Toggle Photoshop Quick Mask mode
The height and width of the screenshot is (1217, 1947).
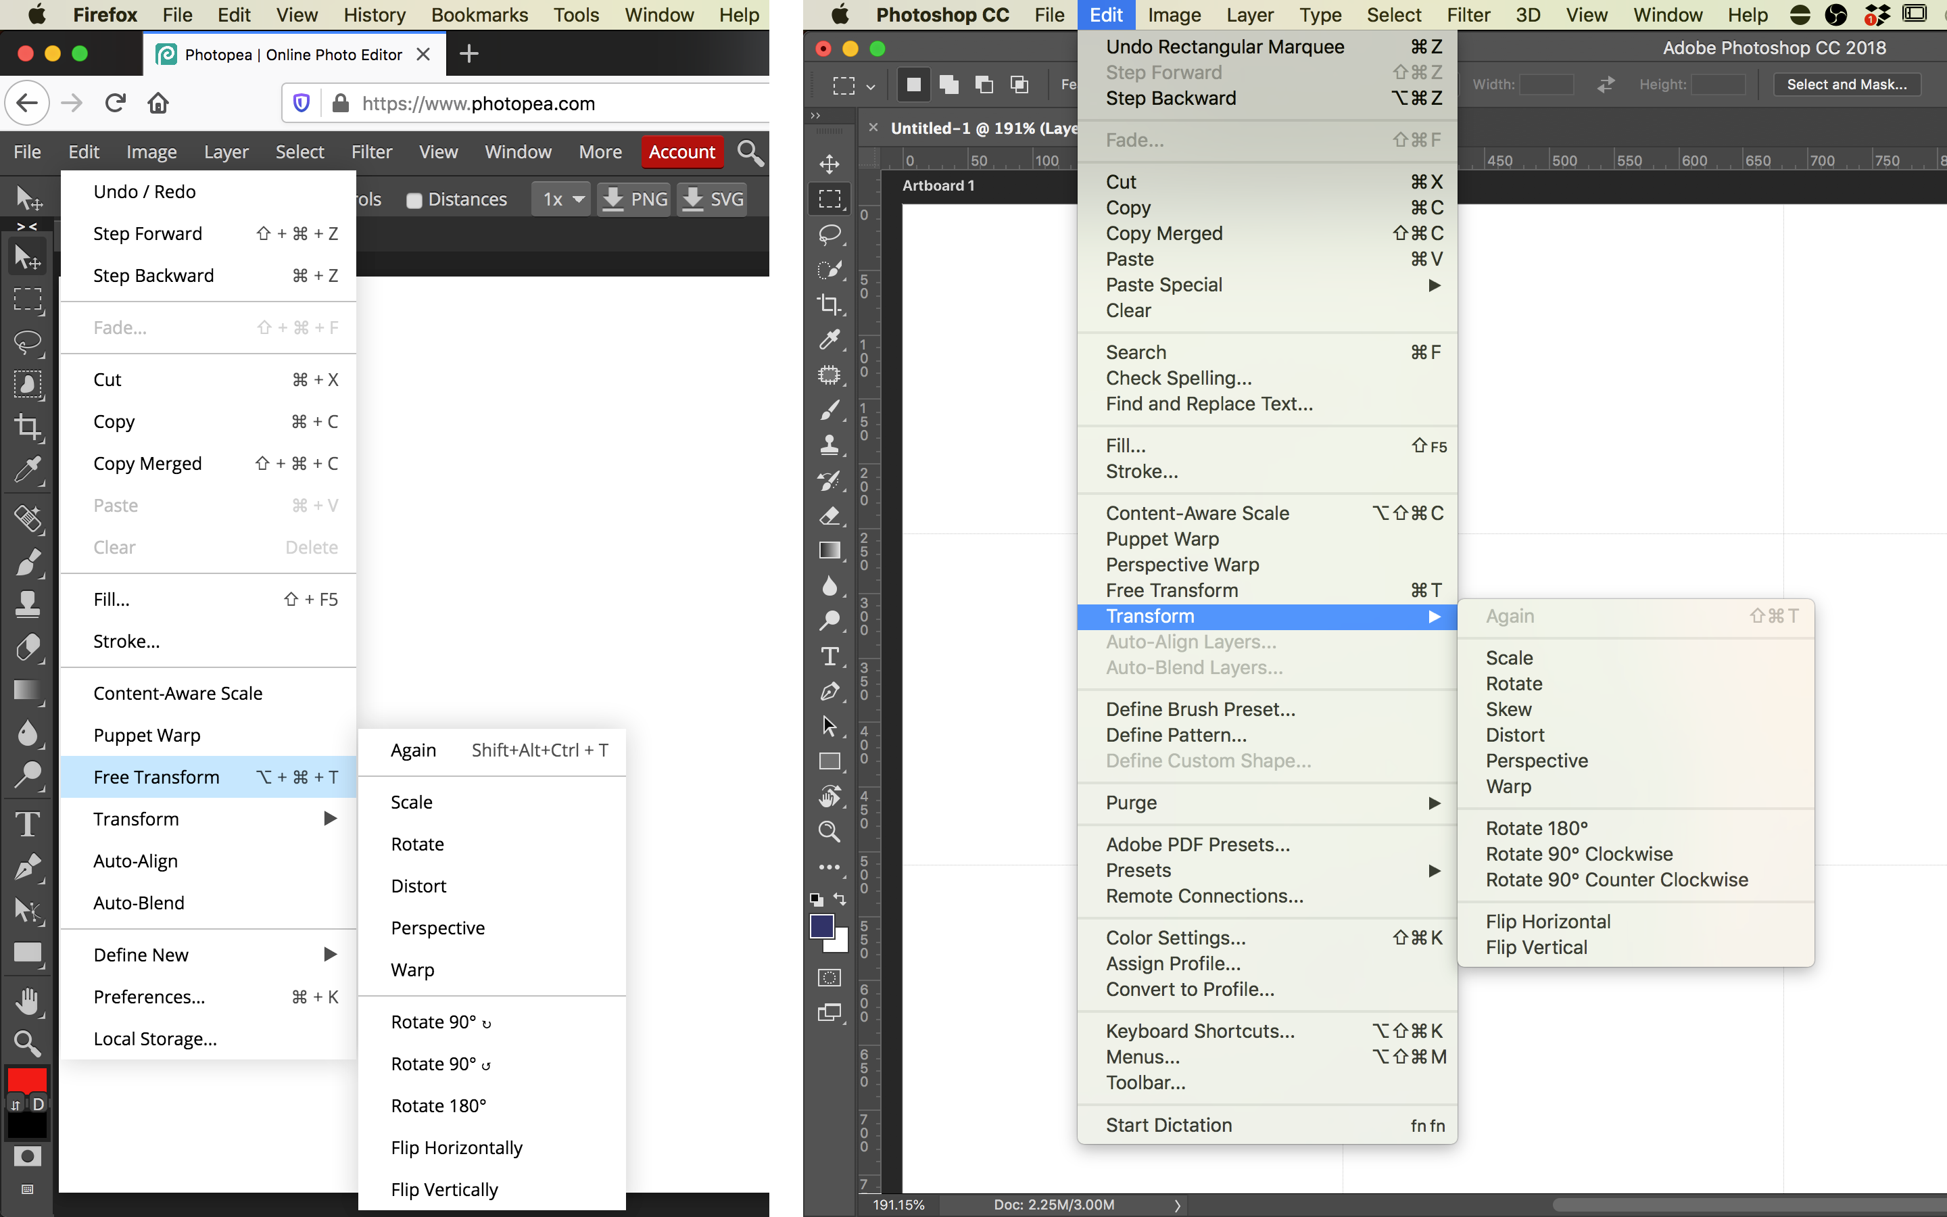click(x=829, y=977)
